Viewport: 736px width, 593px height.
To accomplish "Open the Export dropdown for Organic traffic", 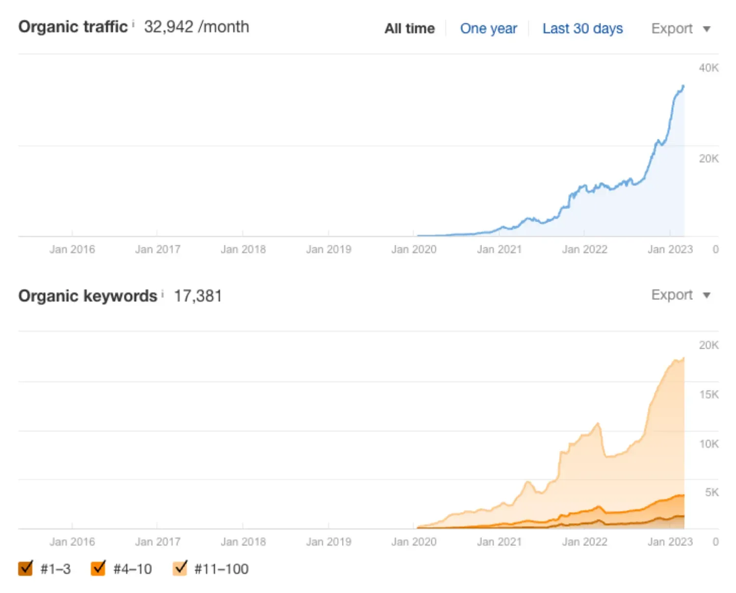I will tap(672, 28).
